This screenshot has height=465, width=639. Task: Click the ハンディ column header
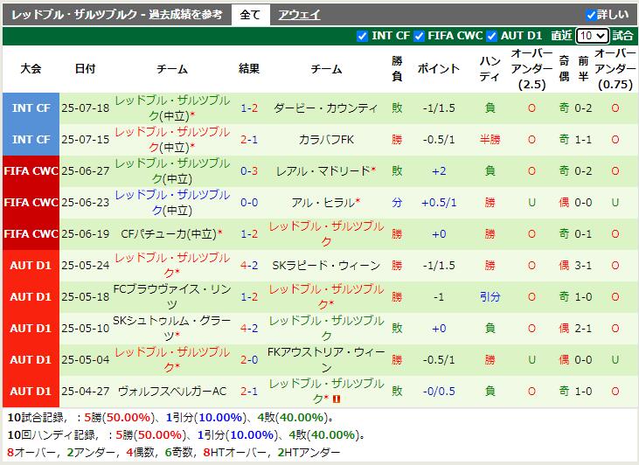click(x=490, y=68)
